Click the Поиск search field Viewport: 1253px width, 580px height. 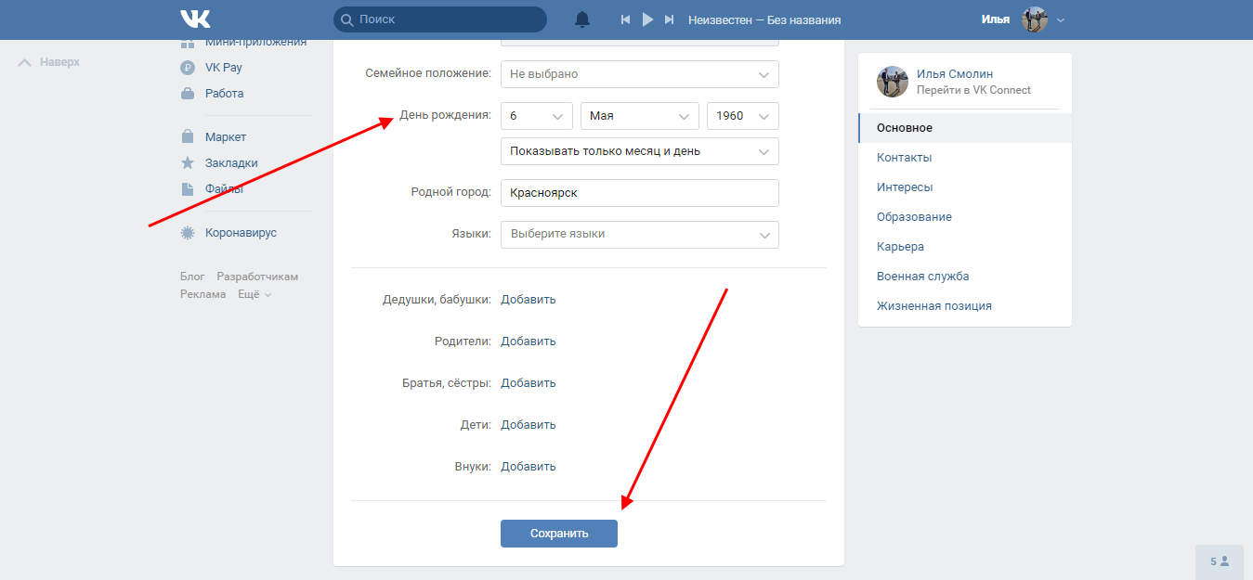(440, 19)
